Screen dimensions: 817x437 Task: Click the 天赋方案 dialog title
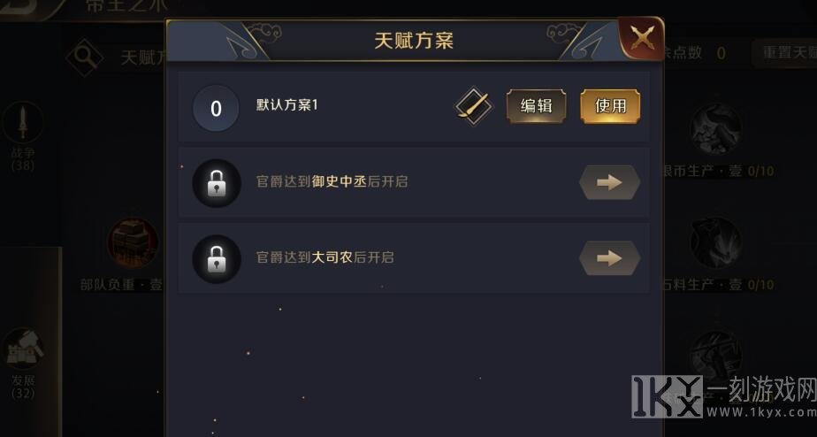[414, 41]
